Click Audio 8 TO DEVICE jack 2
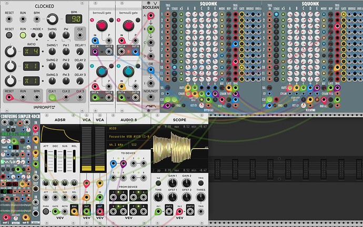The width and height of the screenshot is (363, 227). 123,164
